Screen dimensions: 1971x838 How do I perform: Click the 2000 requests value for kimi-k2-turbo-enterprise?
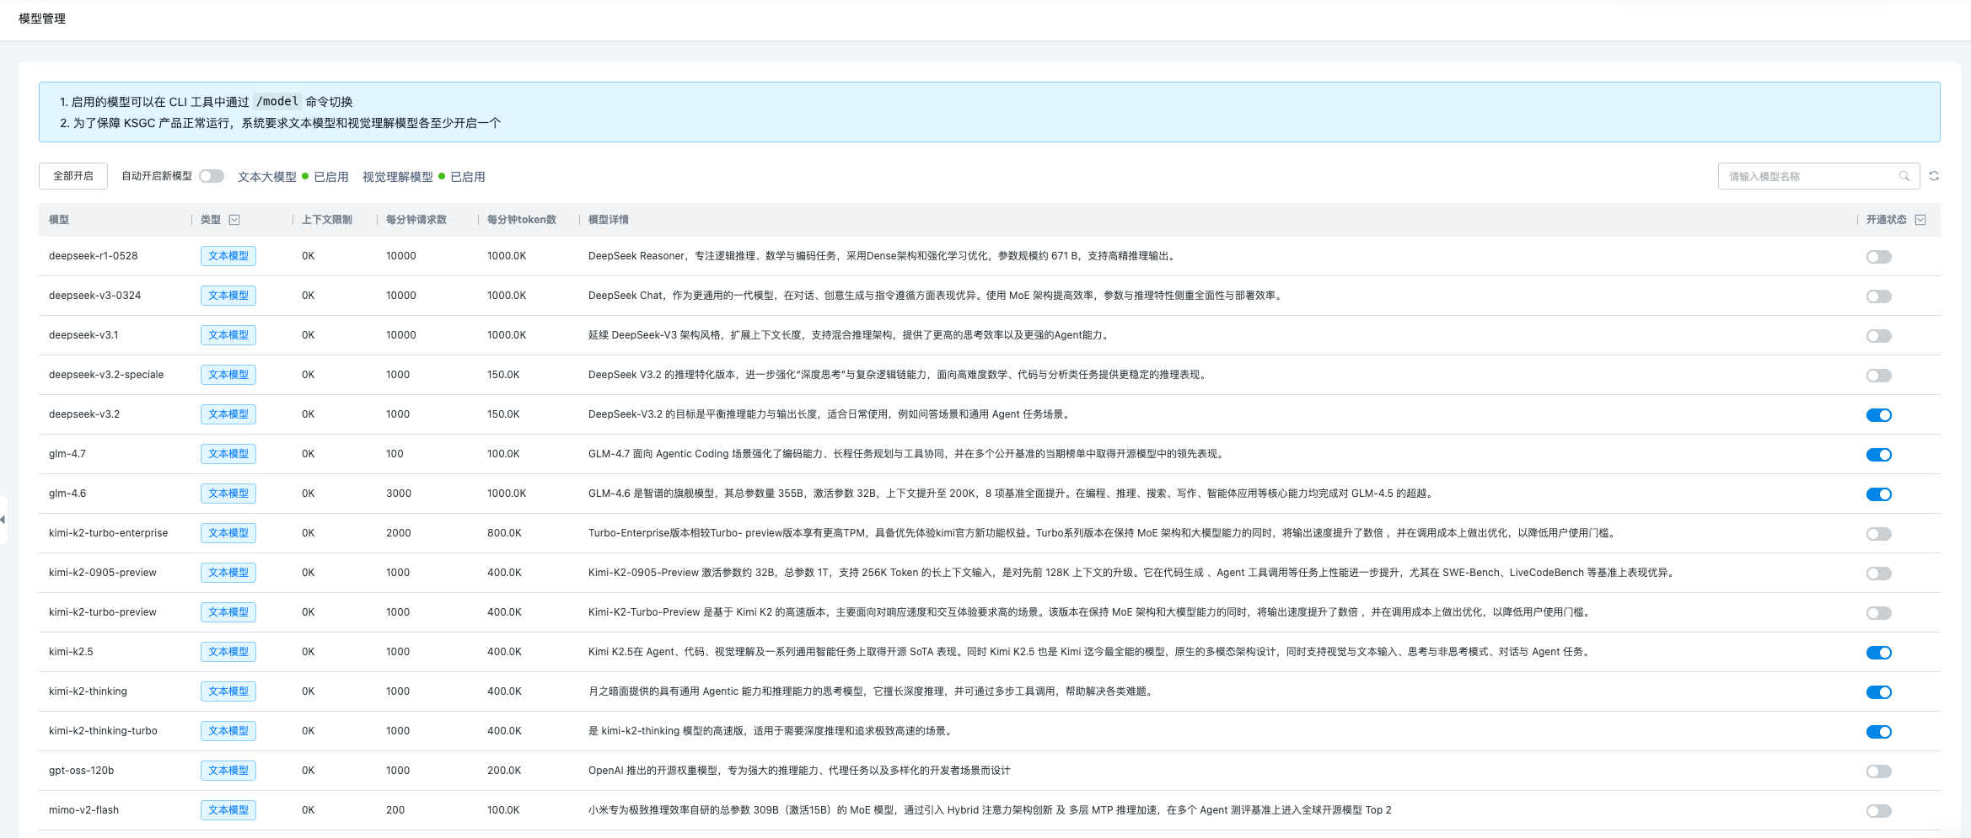coord(399,533)
